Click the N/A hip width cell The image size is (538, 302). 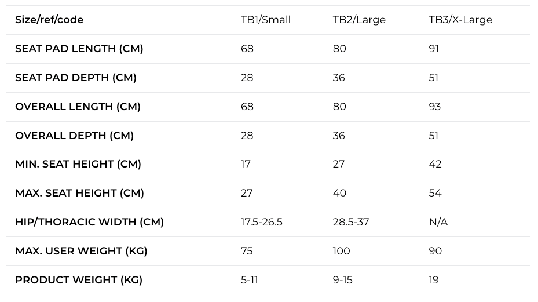point(438,222)
